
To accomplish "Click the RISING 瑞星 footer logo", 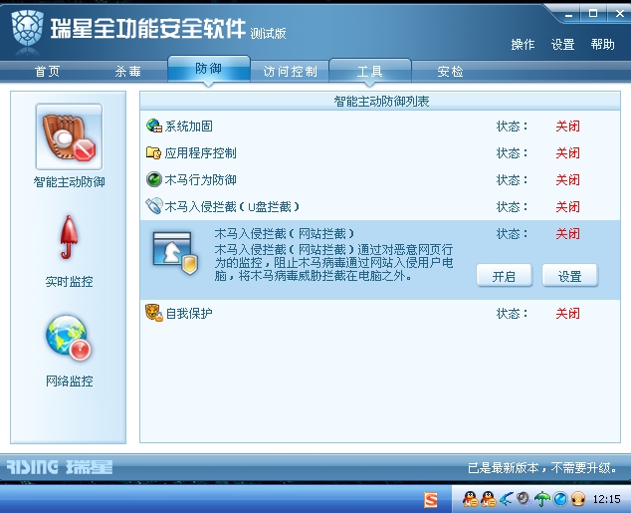I will coord(60,467).
